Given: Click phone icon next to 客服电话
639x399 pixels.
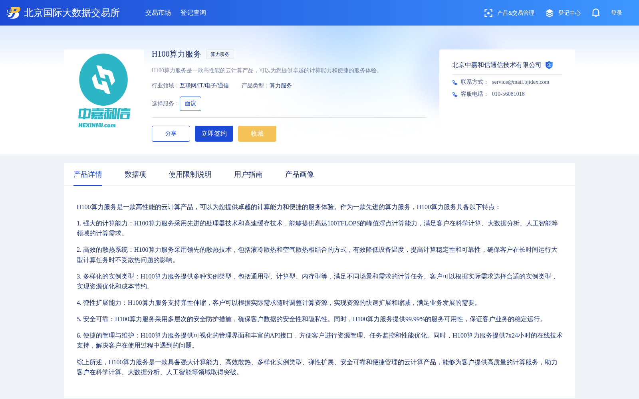Looking at the screenshot, I should [455, 94].
